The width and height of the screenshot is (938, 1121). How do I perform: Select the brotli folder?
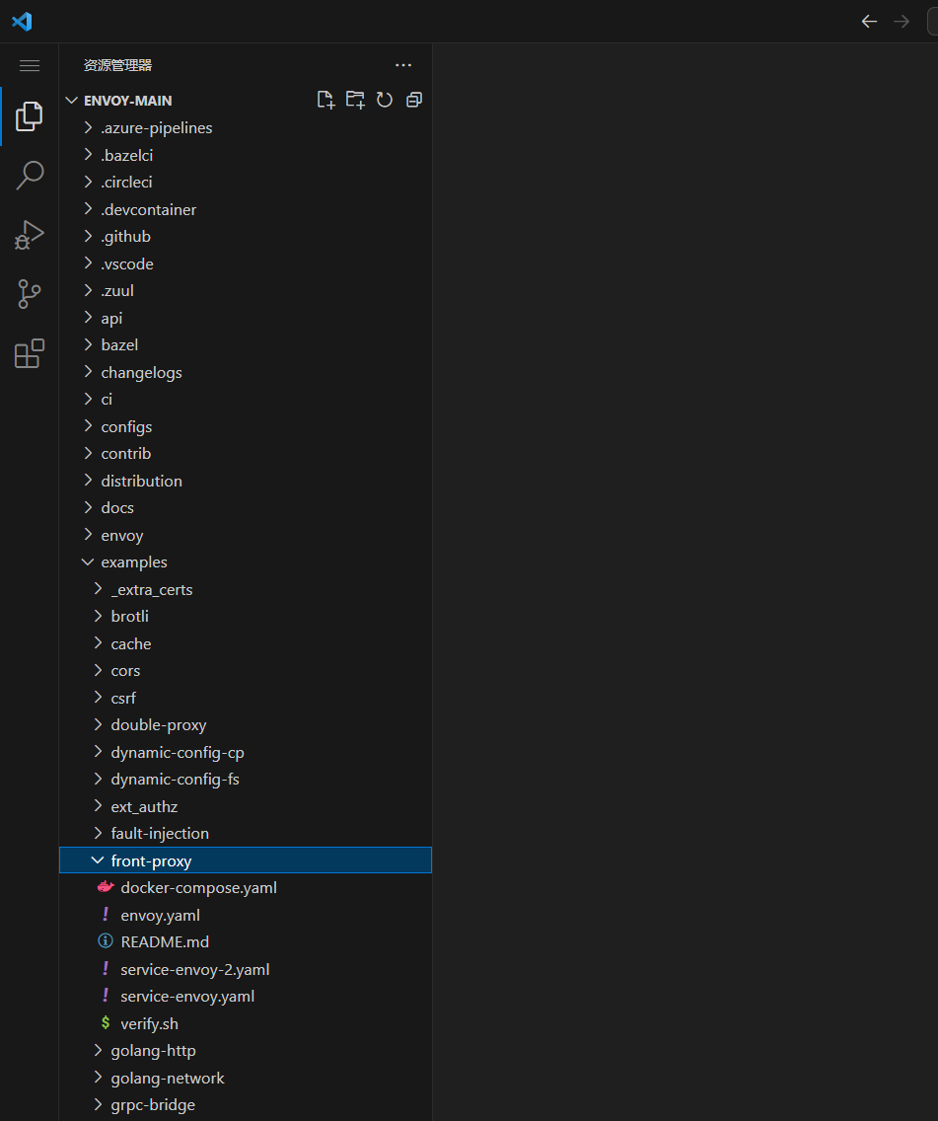pyautogui.click(x=246, y=617)
